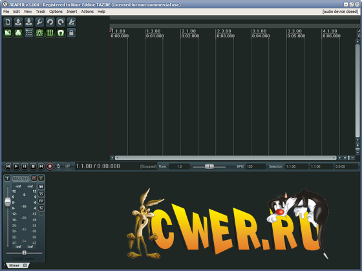Toggle the repeat loop button

coord(58,166)
